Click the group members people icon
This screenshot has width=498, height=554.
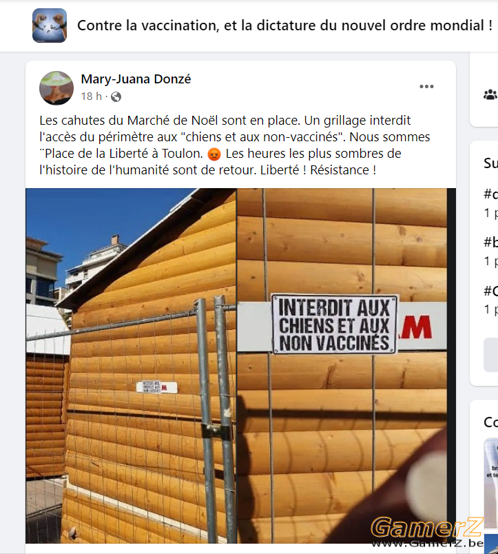(x=490, y=94)
